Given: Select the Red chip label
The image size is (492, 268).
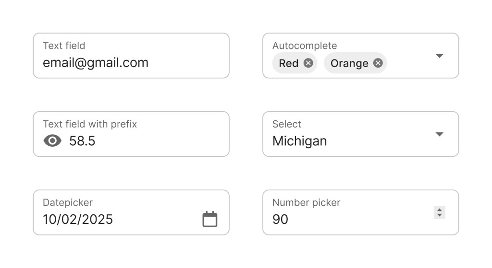Looking at the screenshot, I should click(x=288, y=63).
